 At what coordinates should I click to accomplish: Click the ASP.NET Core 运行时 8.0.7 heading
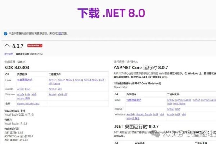pyautogui.click(x=141, y=68)
